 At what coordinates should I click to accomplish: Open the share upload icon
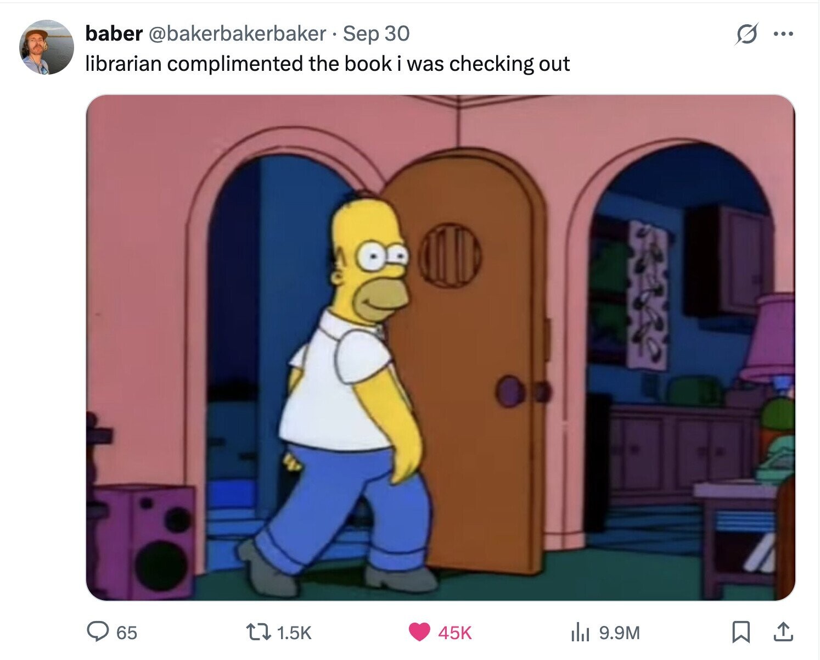coord(783,632)
